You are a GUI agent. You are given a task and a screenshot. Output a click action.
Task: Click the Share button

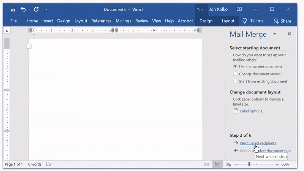282,21
